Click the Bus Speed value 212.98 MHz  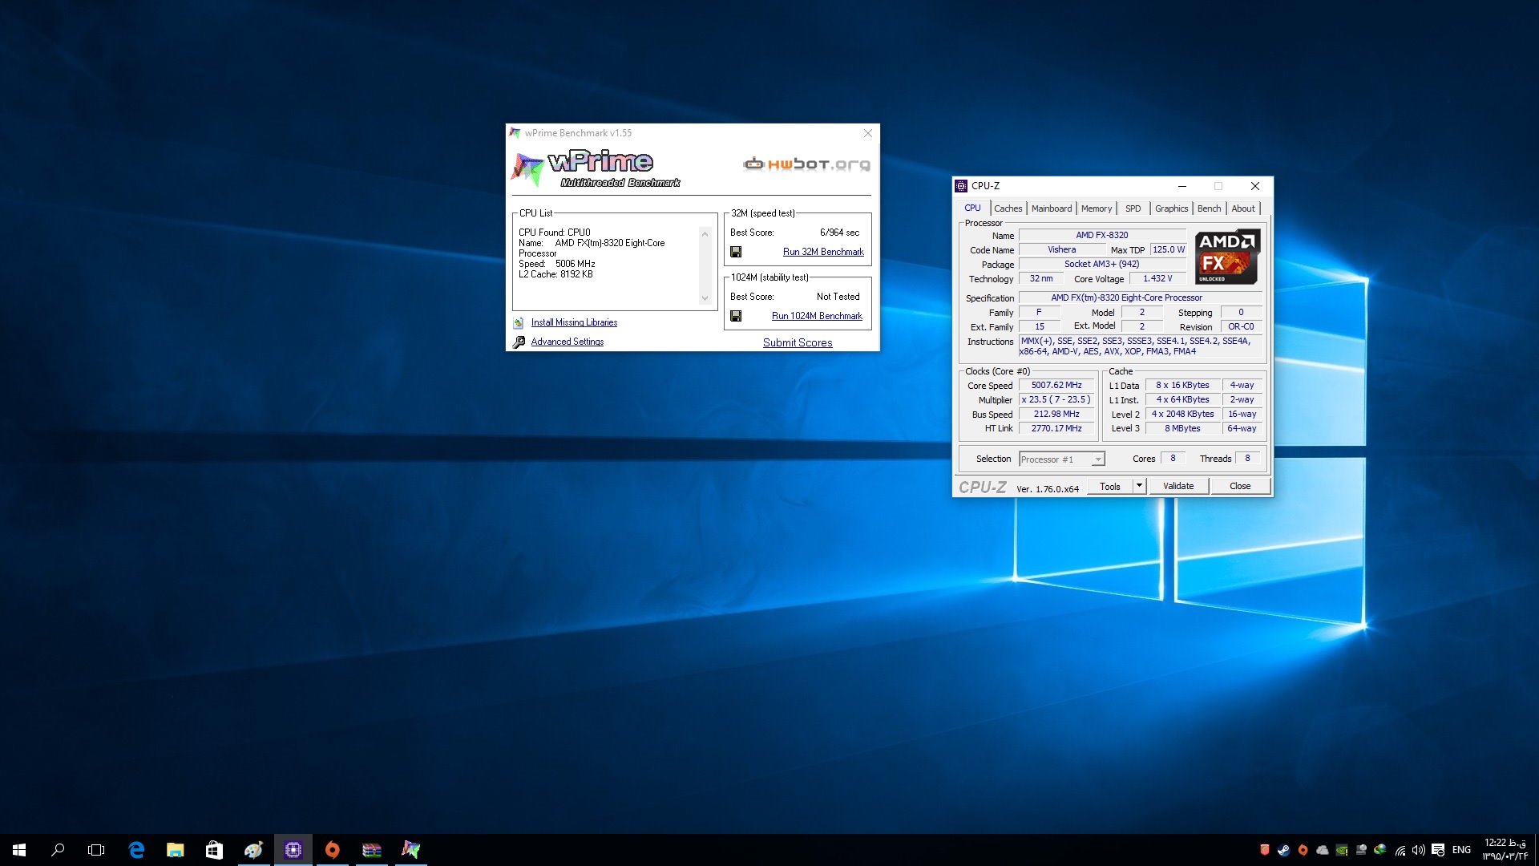[1056, 415]
